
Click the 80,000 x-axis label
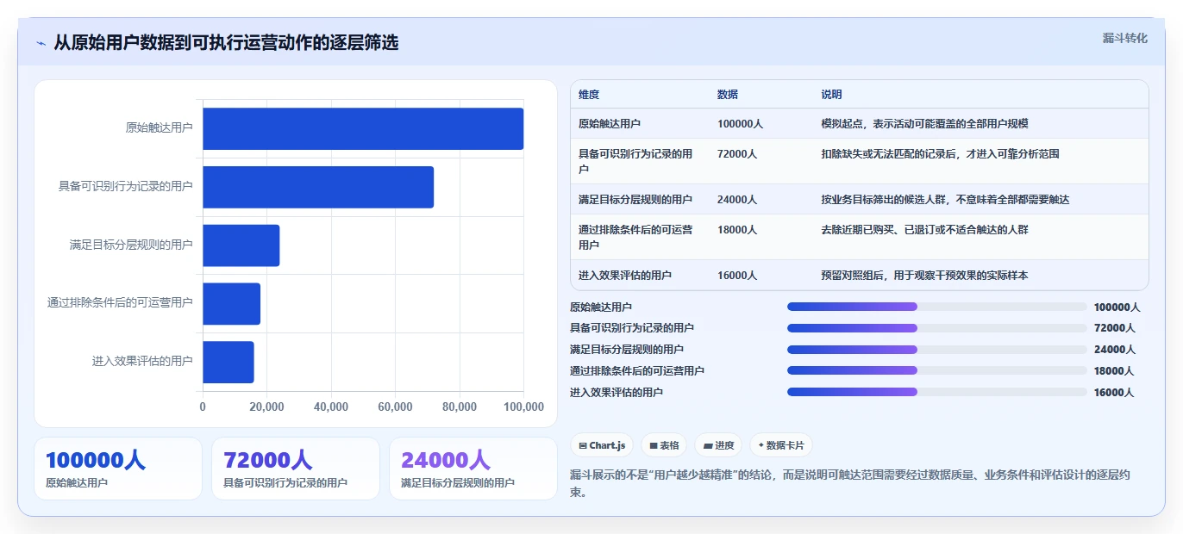(x=460, y=407)
